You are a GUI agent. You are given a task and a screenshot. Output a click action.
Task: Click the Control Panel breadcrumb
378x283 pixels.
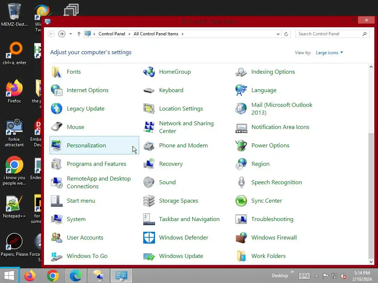coord(112,34)
